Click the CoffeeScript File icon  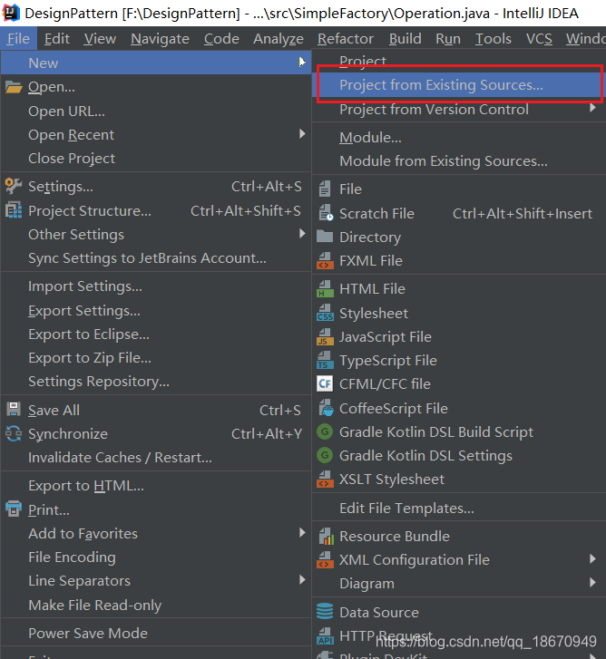click(326, 408)
